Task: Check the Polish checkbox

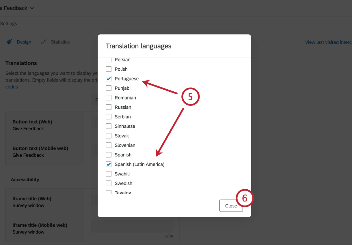Action: point(109,69)
